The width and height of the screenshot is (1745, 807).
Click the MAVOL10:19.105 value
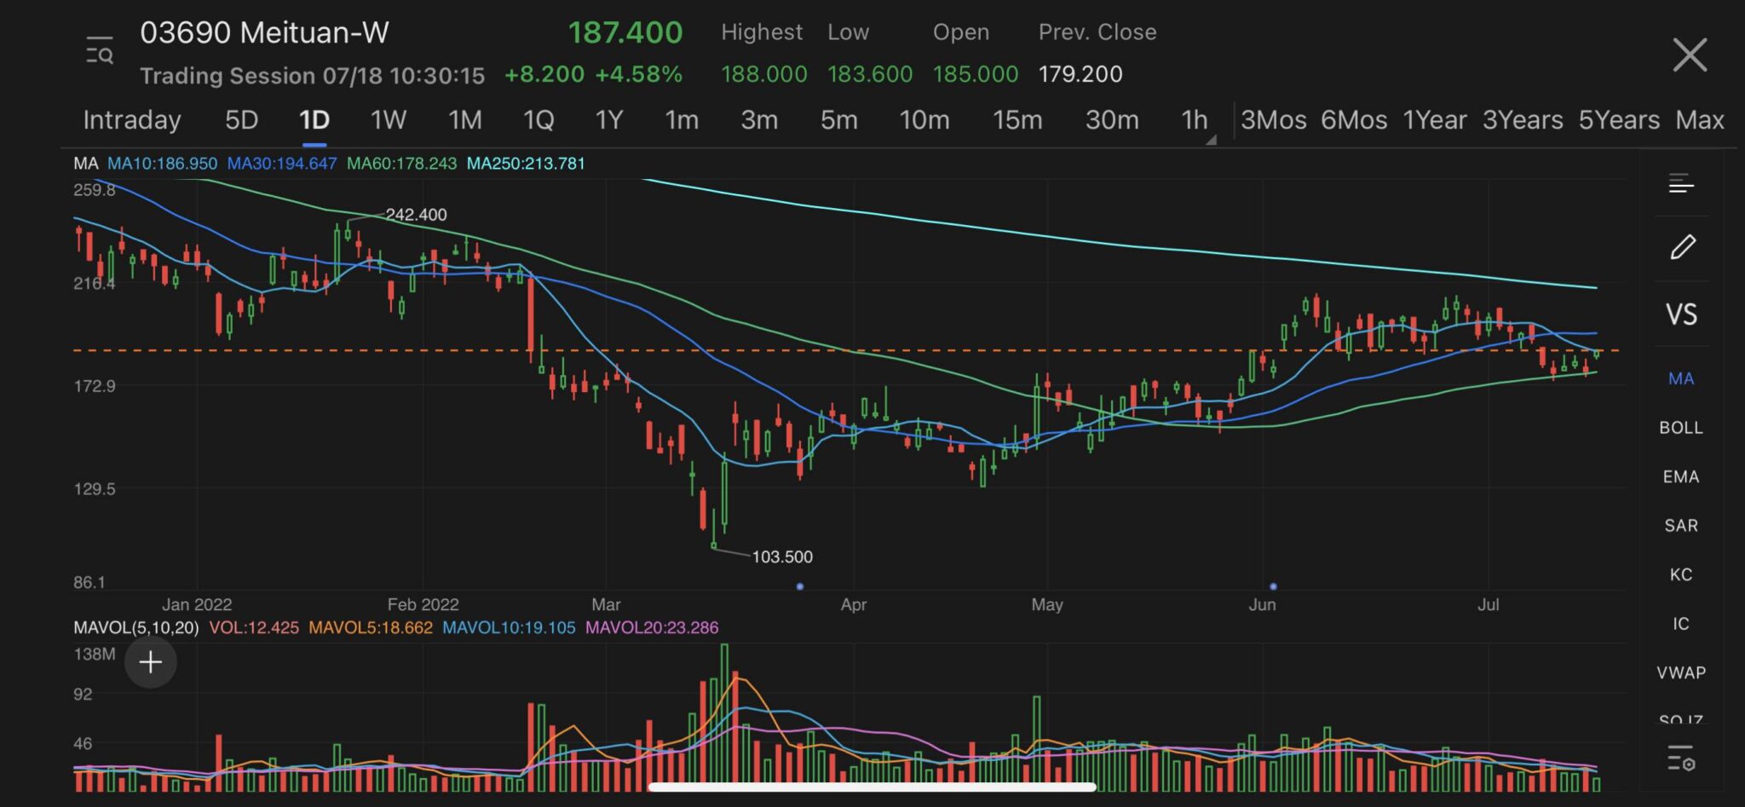pyautogui.click(x=509, y=628)
